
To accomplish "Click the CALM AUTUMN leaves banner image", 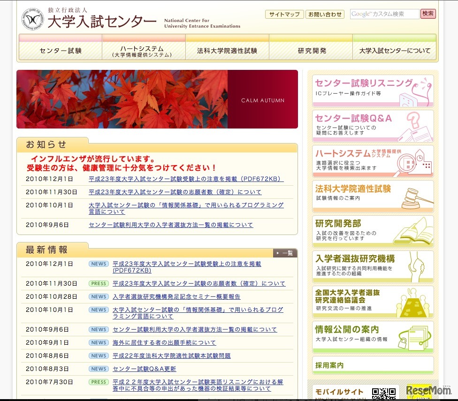I will (x=157, y=99).
